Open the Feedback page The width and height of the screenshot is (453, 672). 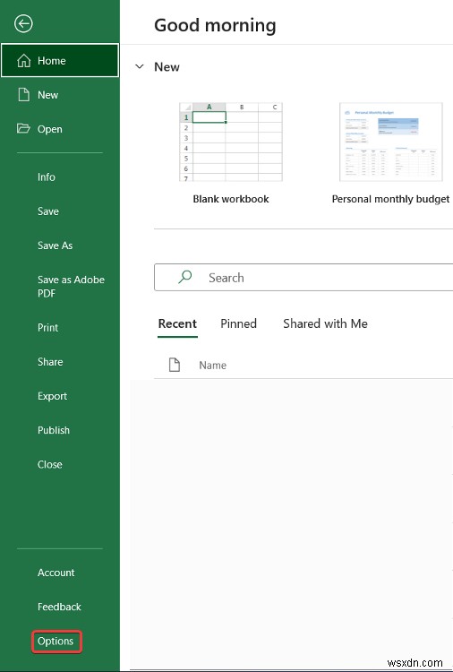(x=59, y=607)
